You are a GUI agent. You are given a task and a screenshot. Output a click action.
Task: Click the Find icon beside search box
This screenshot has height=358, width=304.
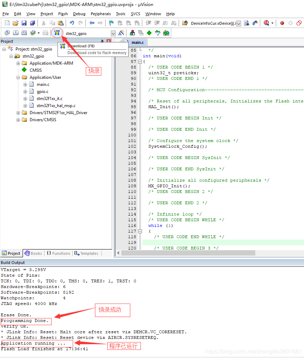pos(246,23)
